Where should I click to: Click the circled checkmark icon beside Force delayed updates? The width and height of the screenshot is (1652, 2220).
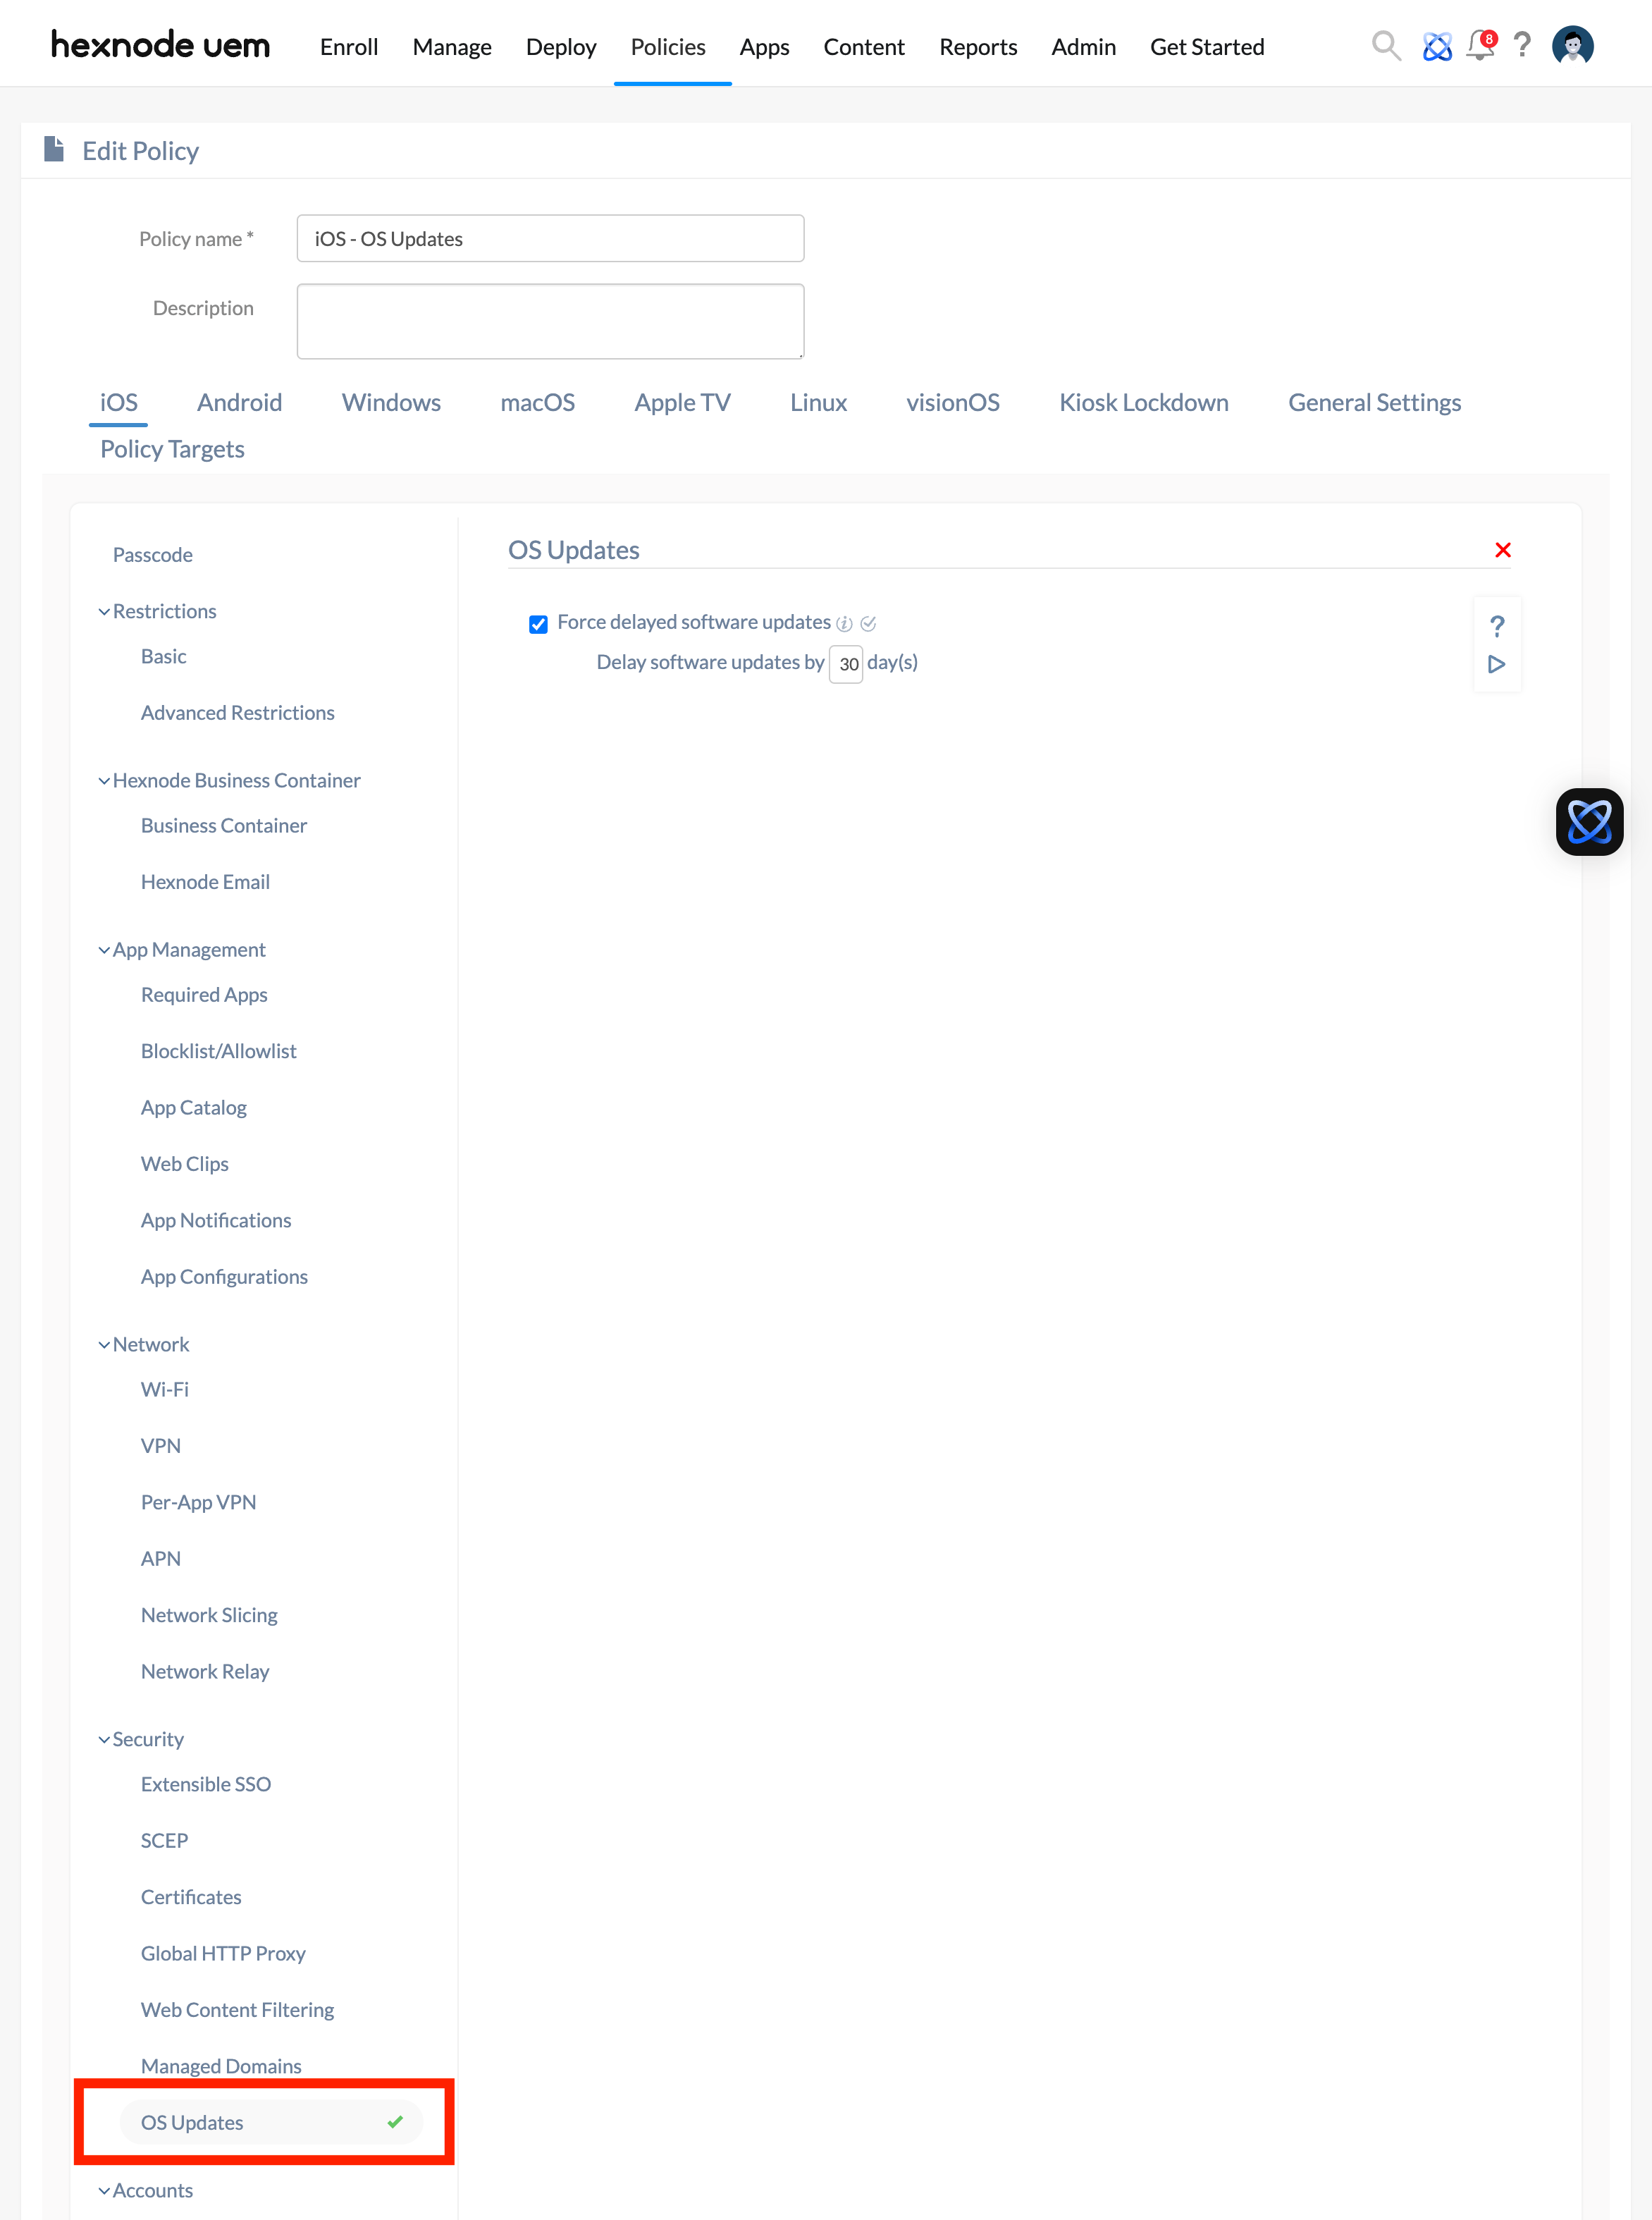point(868,624)
